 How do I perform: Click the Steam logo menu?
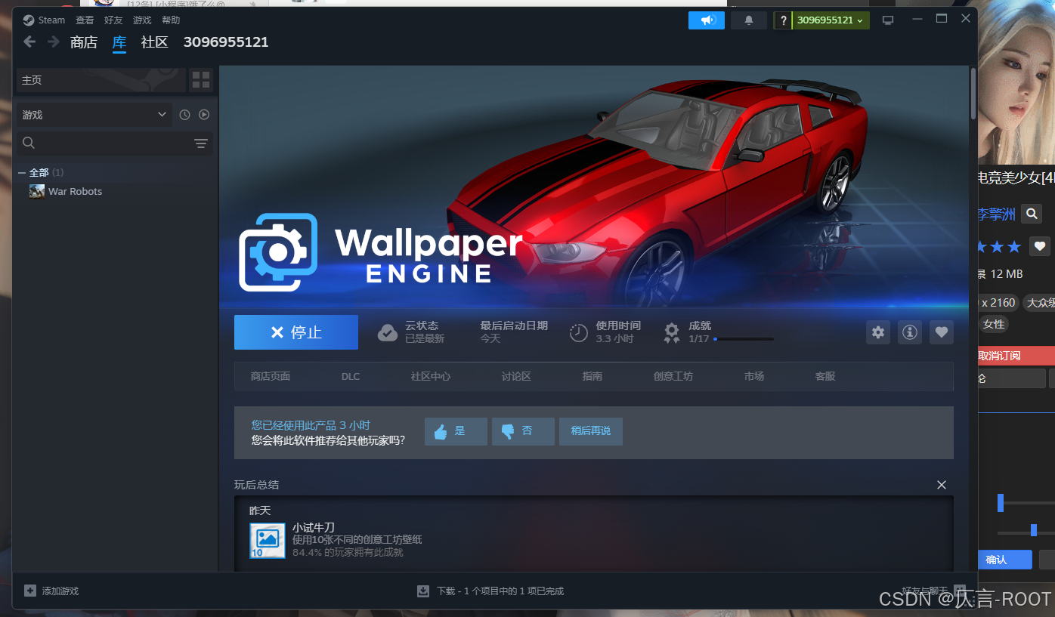[x=44, y=20]
